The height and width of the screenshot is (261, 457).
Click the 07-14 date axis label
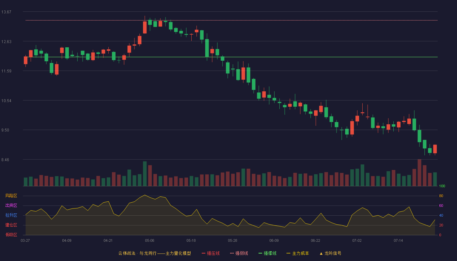coord(398,241)
